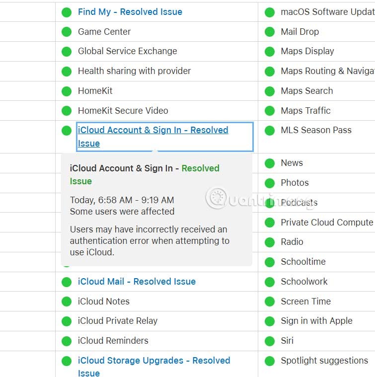Select the Private Cloud Compute entry
Viewport: 375px width, 377px height.
[326, 223]
